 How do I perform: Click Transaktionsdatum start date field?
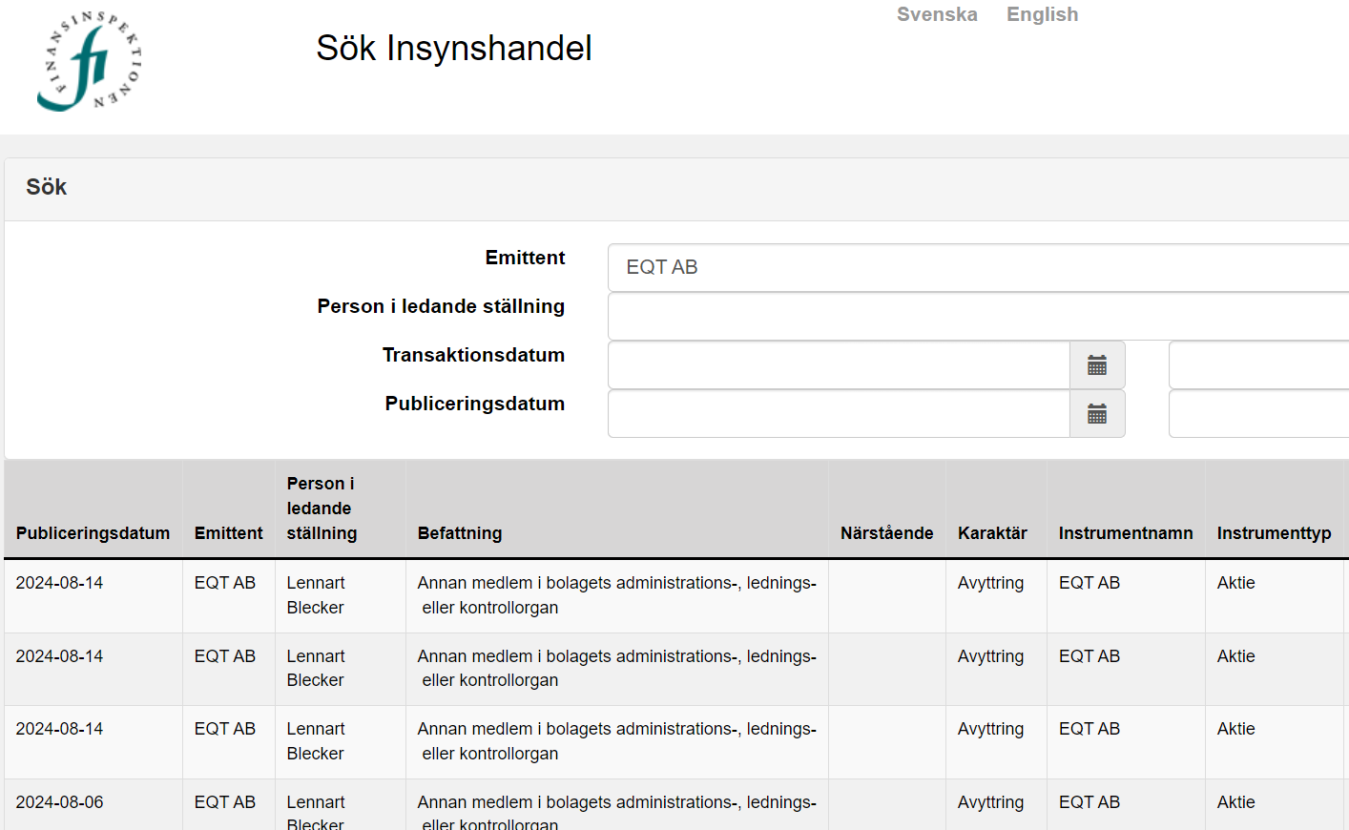click(x=839, y=365)
